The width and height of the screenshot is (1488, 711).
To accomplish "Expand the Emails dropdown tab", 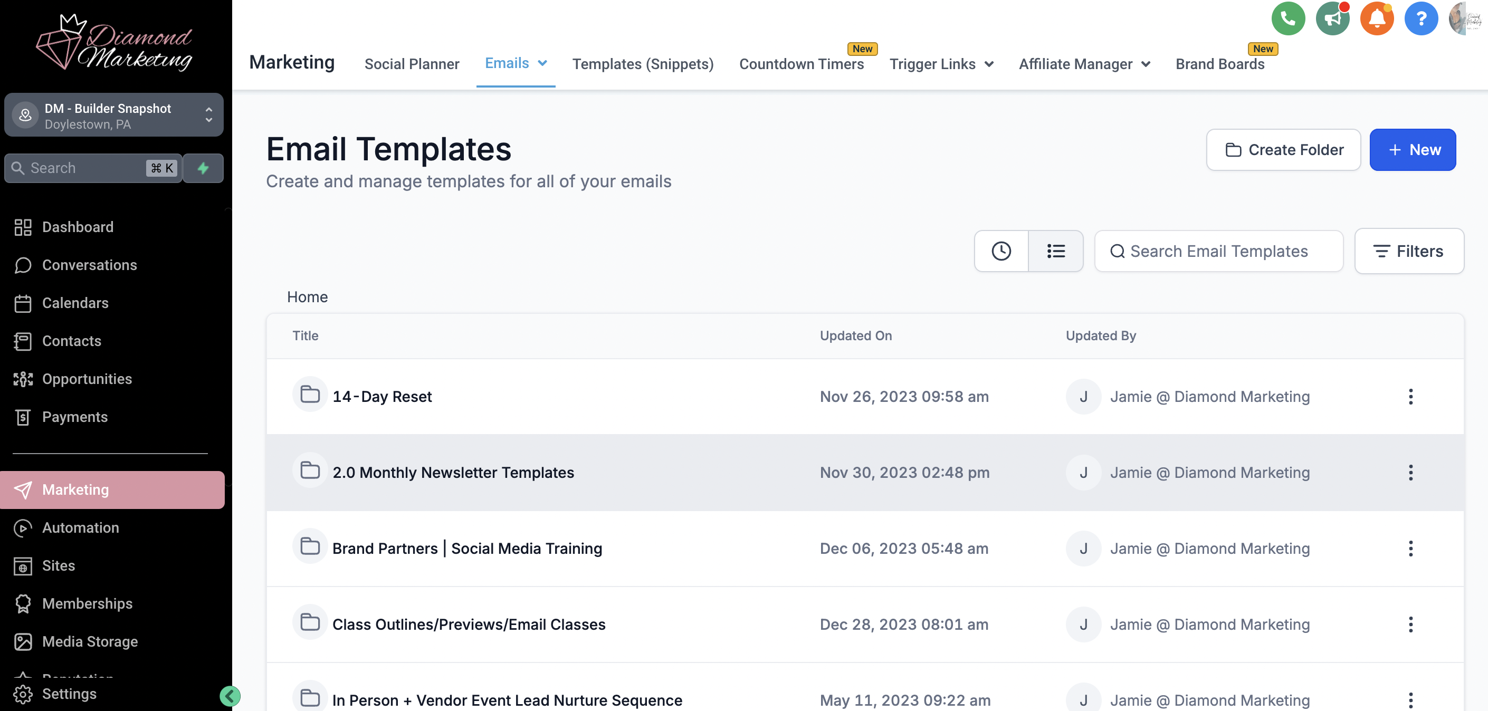I will click(515, 63).
